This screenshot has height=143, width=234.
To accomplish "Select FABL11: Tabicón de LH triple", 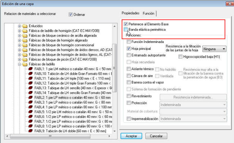I will (72, 78).
